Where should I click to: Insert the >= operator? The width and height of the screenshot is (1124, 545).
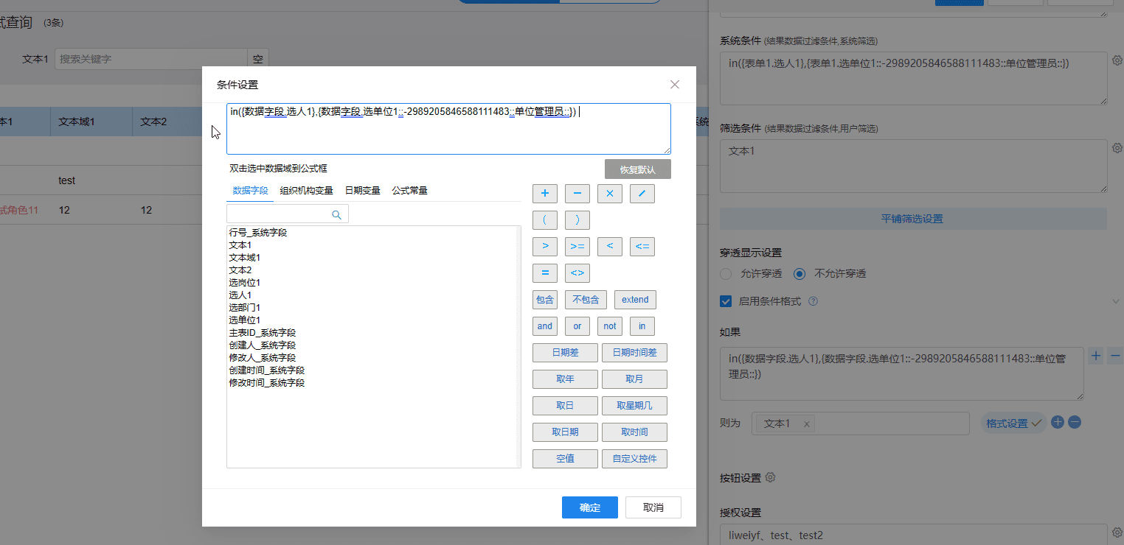point(577,247)
